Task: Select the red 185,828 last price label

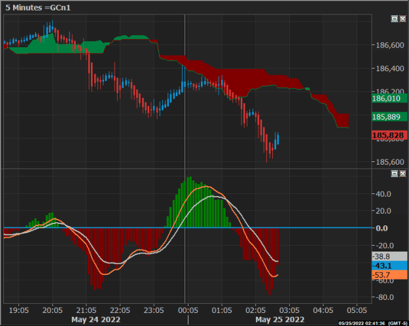Action: pyautogui.click(x=389, y=135)
